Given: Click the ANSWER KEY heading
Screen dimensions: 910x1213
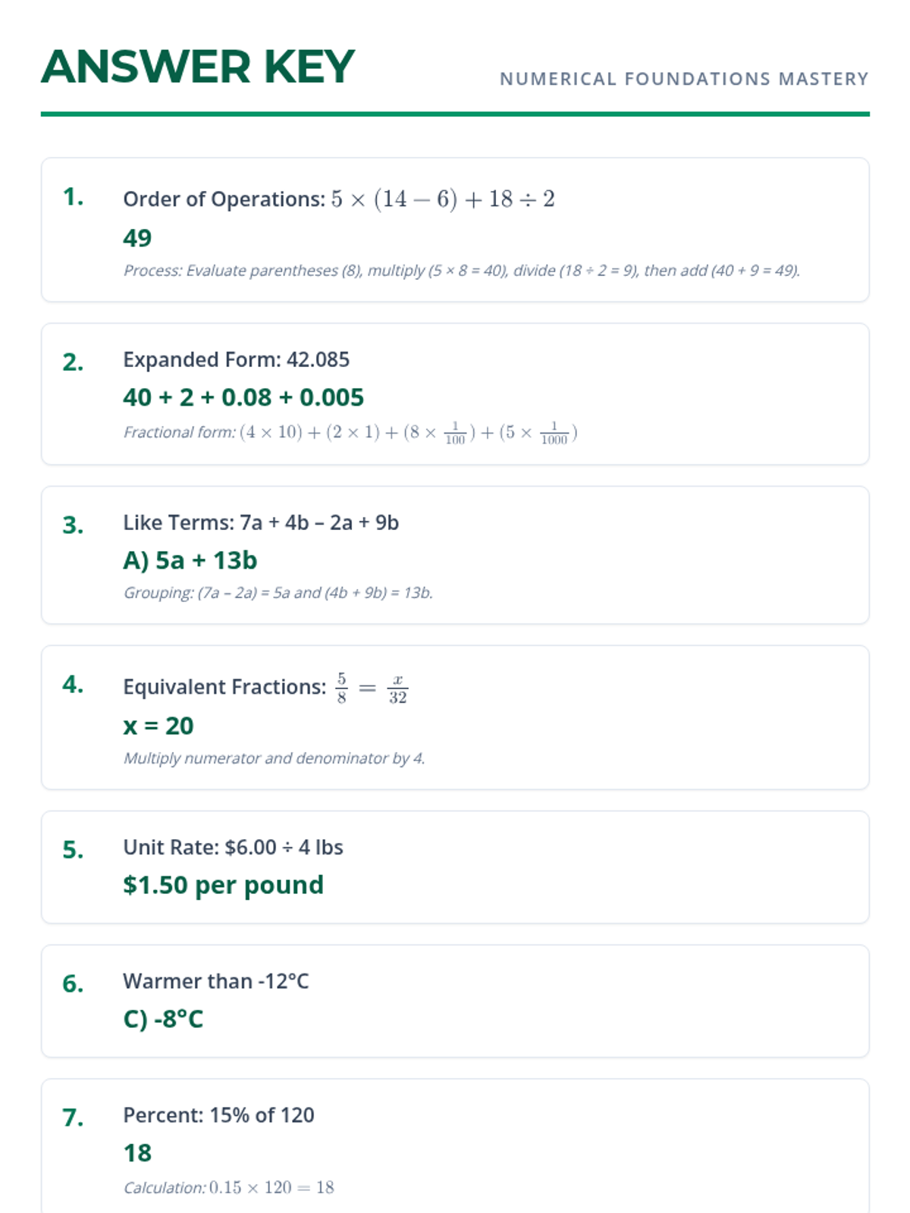Looking at the screenshot, I should pyautogui.click(x=198, y=67).
